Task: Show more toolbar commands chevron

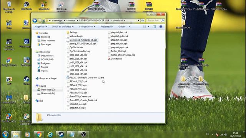Action: [130, 26]
